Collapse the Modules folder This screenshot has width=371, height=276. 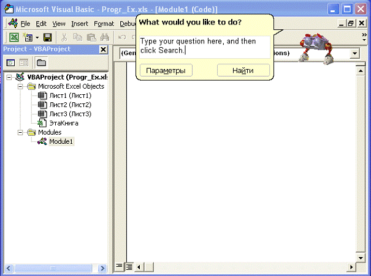pos(20,132)
